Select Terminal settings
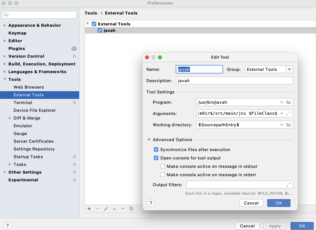The width and height of the screenshot is (316, 230). (x=23, y=103)
